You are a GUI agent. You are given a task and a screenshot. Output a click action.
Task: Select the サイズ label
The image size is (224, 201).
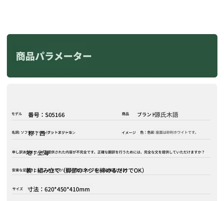pyautogui.click(x=18, y=189)
